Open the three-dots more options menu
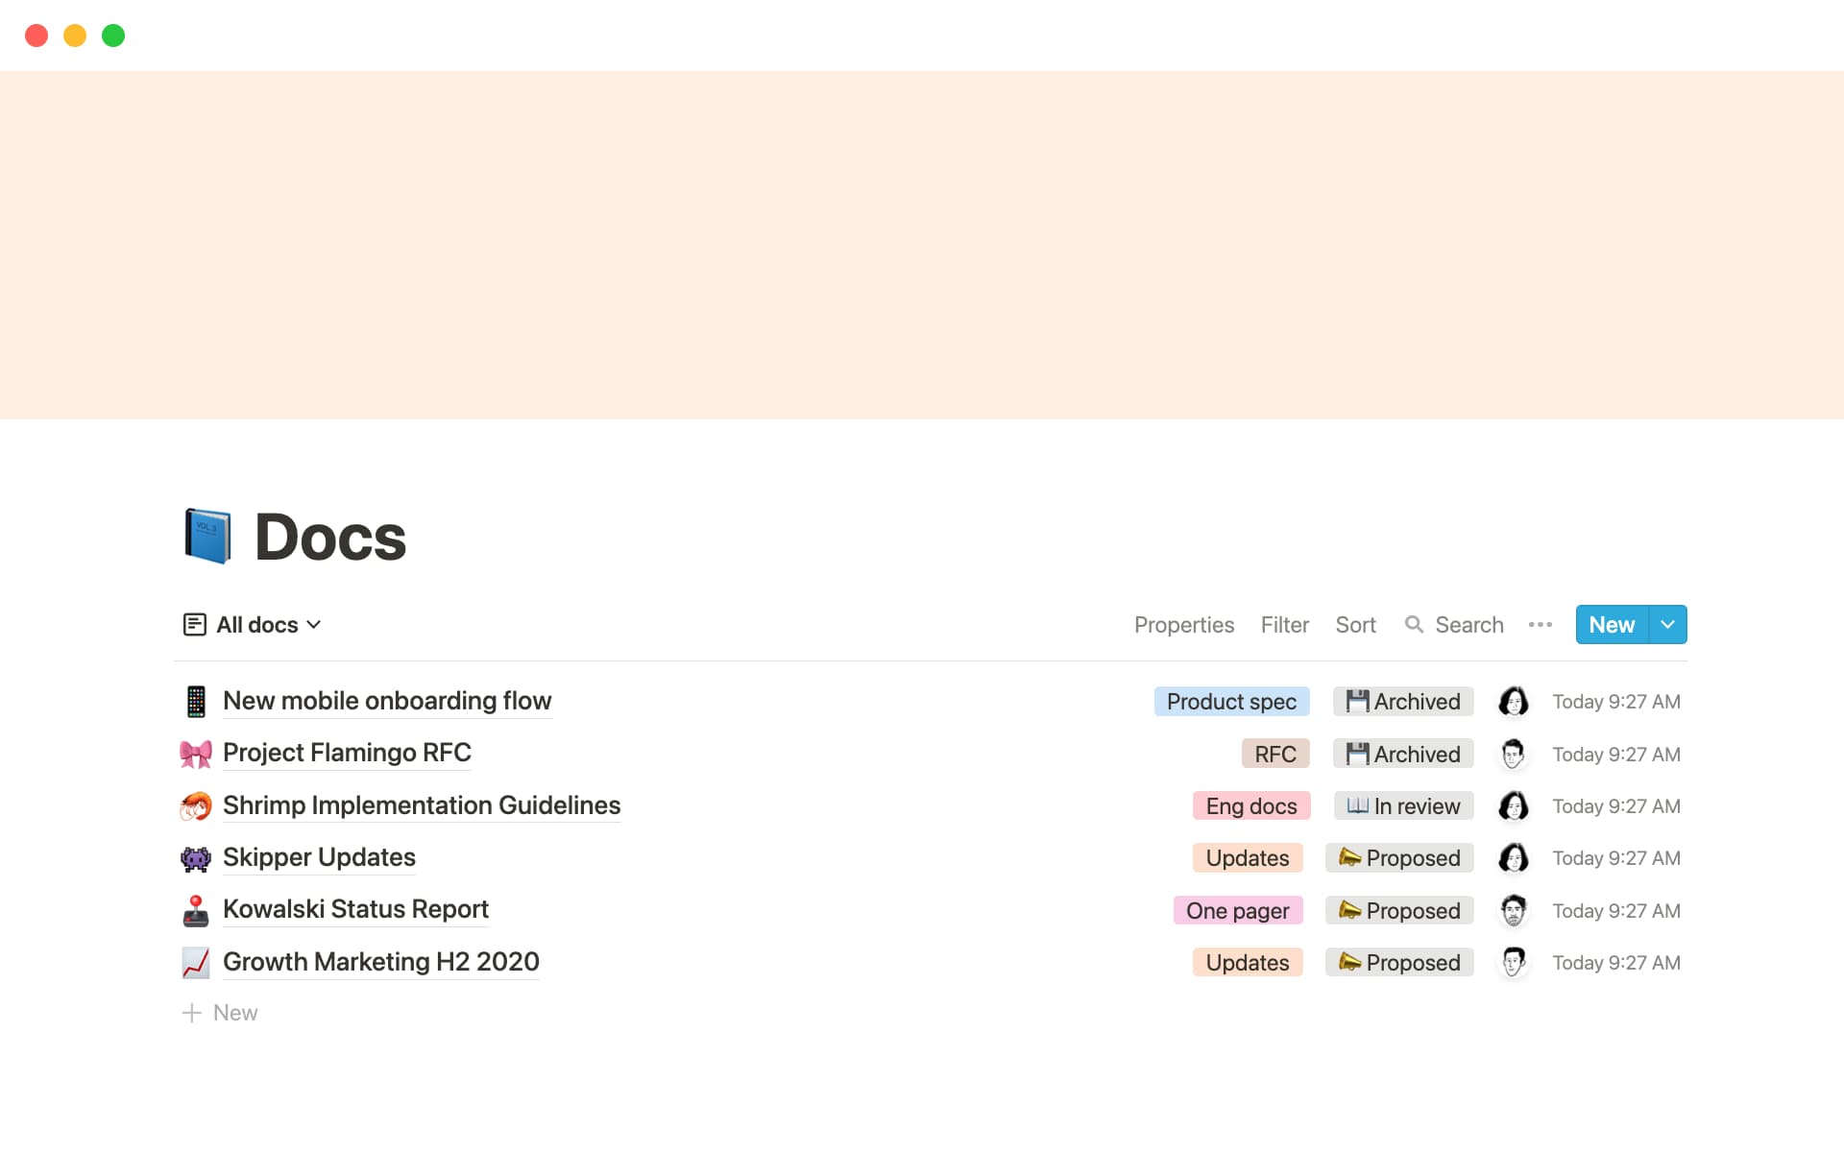 coord(1540,625)
